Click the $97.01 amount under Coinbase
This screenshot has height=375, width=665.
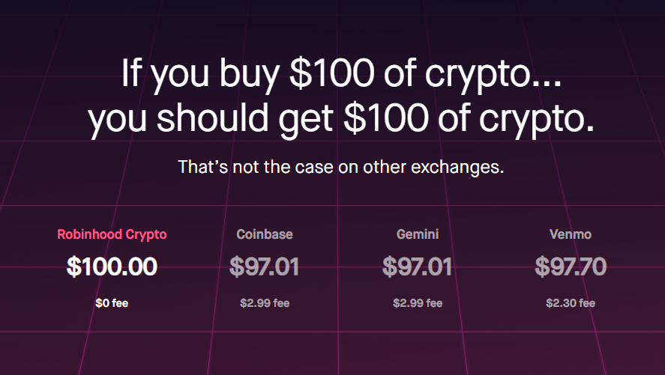[x=264, y=266]
